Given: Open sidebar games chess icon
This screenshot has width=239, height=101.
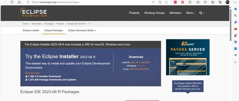Looking at the screenshot, I should pos(235,35).
